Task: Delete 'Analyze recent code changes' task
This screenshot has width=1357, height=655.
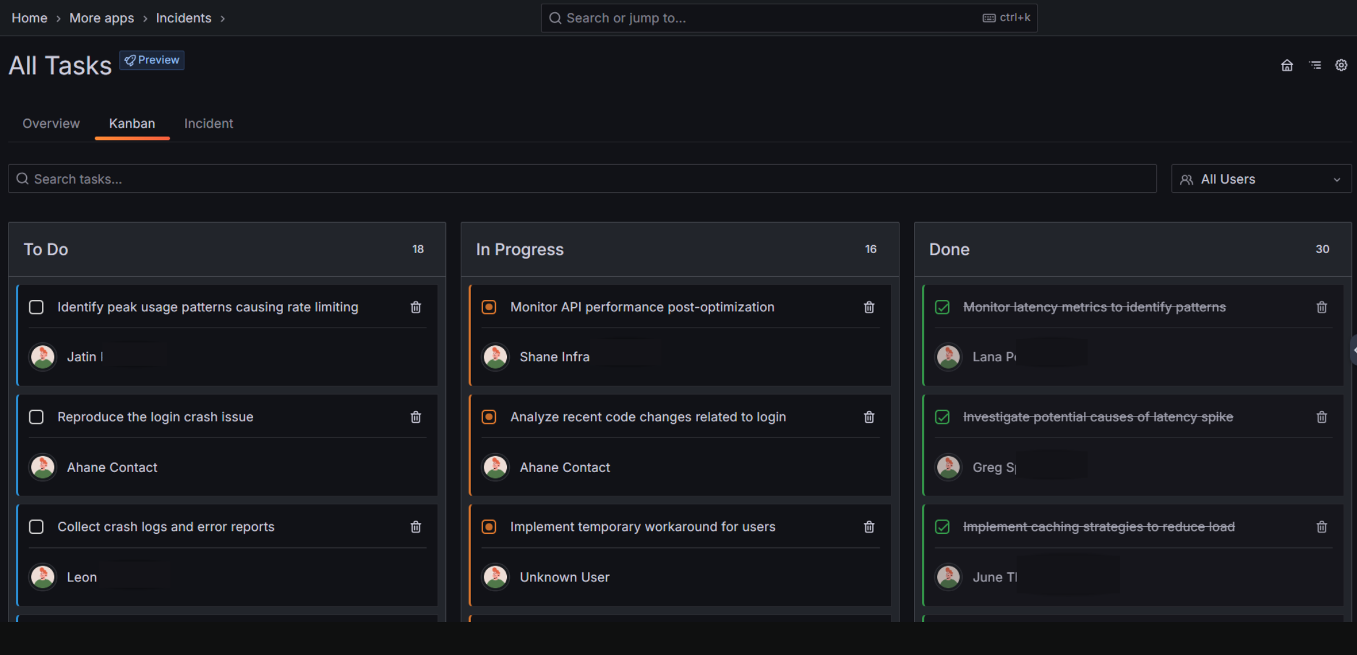Action: pyautogui.click(x=869, y=417)
